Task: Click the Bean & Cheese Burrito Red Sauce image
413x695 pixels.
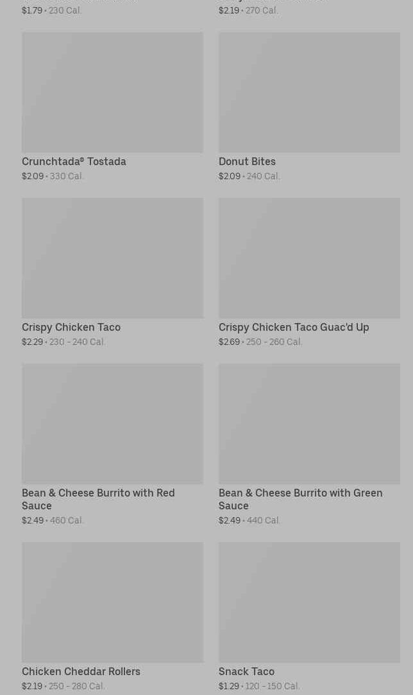Action: point(112,424)
